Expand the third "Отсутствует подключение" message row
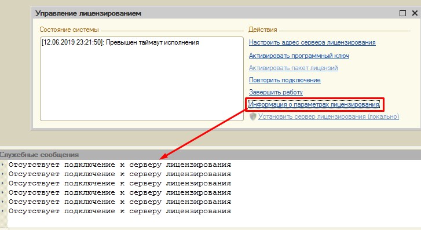 (x=2, y=182)
